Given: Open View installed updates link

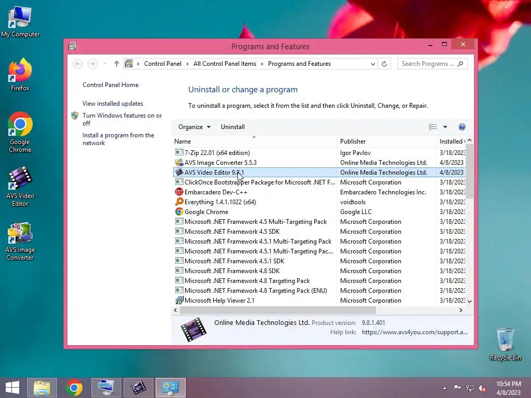Looking at the screenshot, I should (113, 104).
